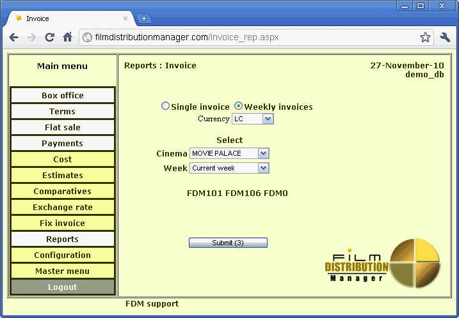Click the browser back arrow

click(13, 38)
